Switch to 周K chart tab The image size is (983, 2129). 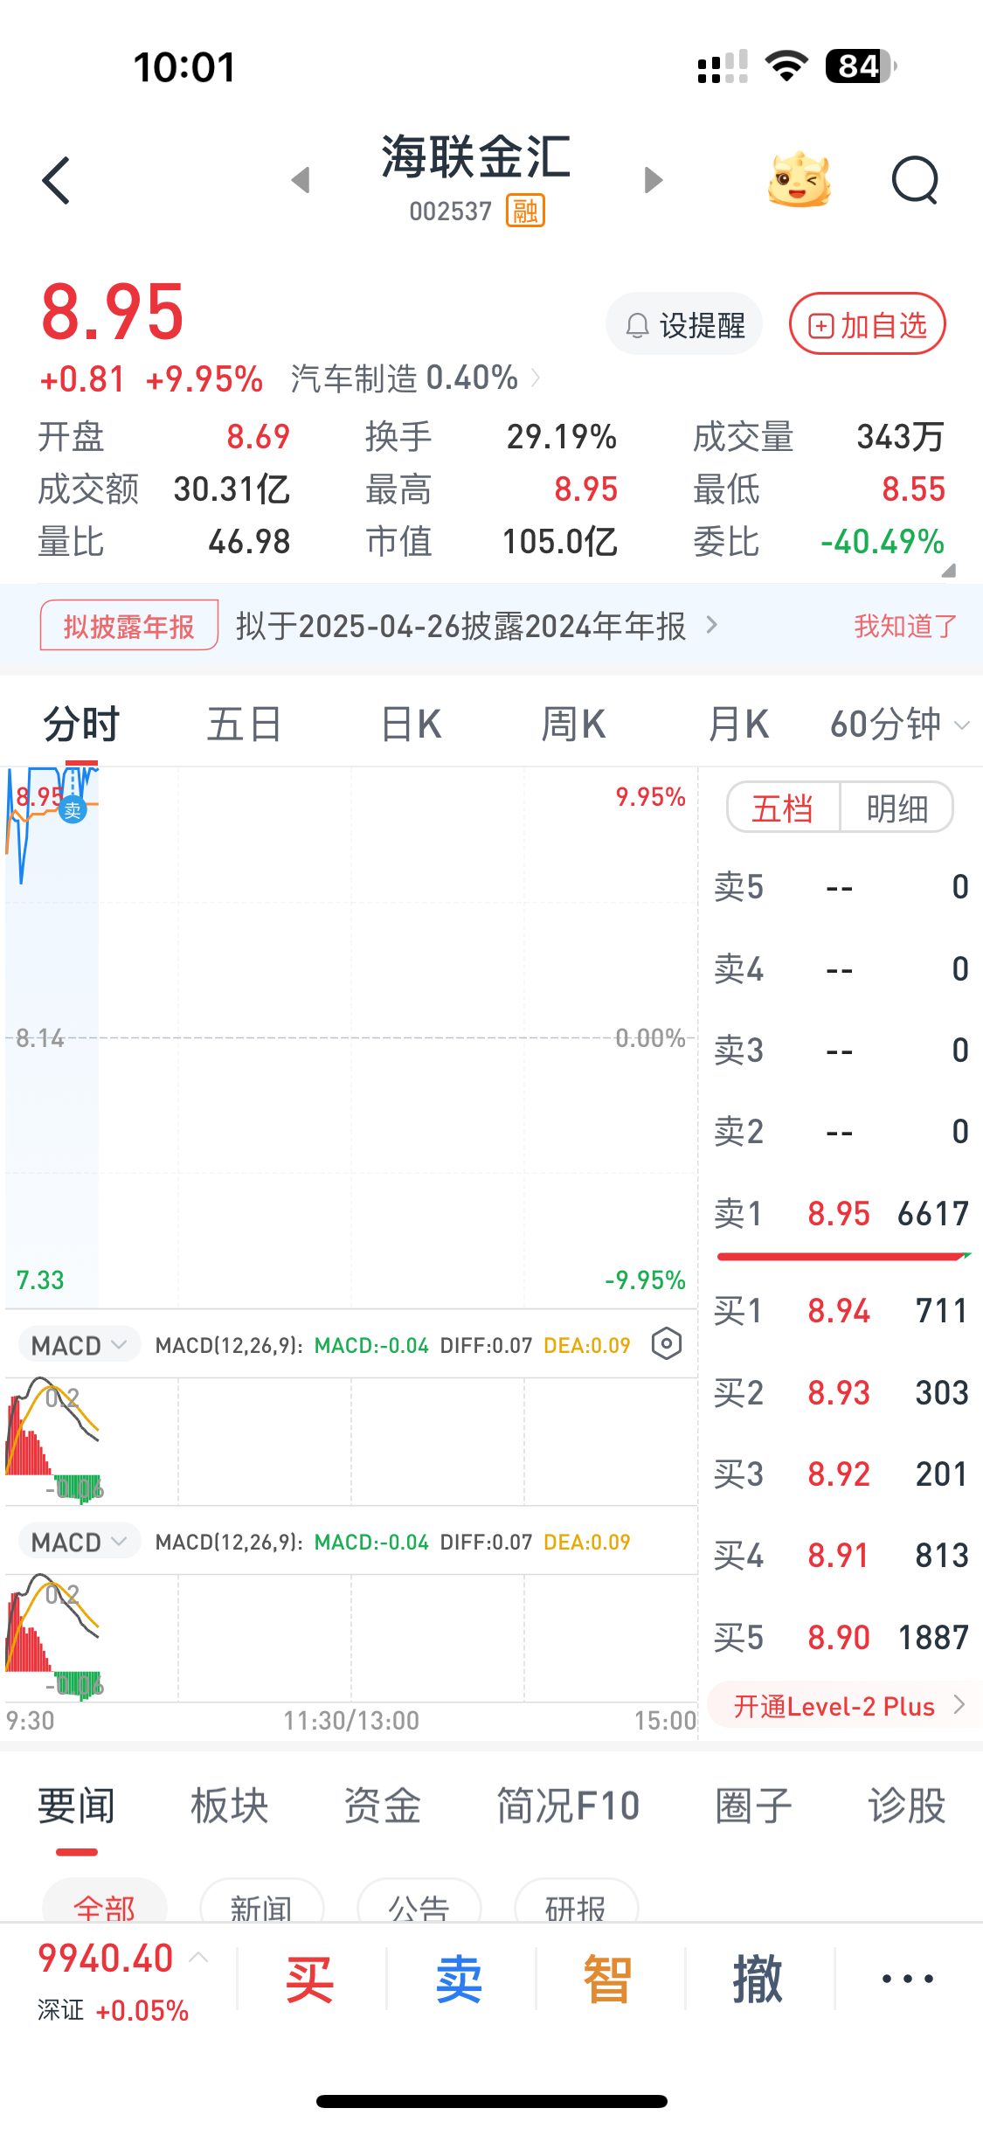coord(573,725)
